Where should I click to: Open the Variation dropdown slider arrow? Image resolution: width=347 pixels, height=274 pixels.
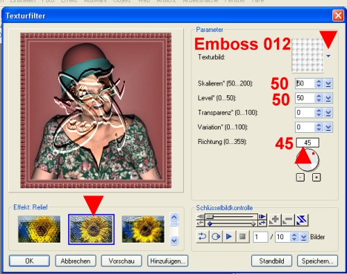[328, 127]
